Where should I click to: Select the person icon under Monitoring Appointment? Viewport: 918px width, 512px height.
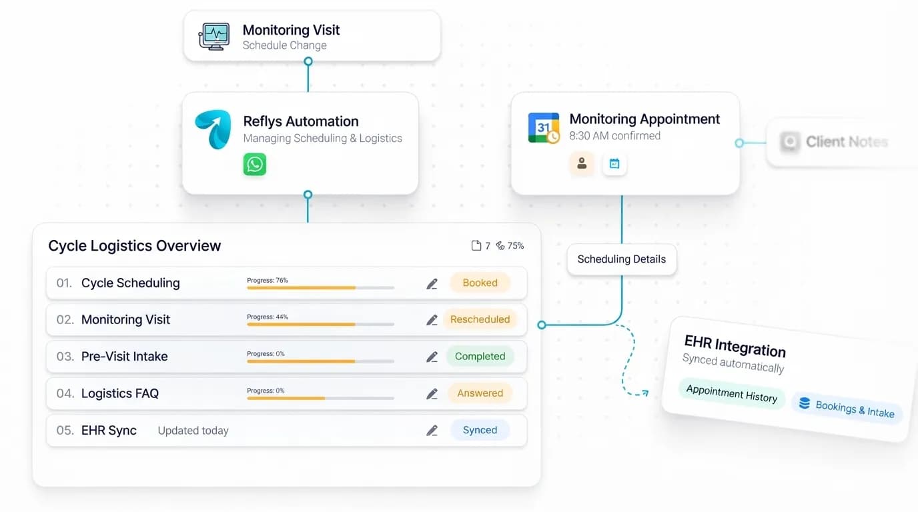[x=582, y=163]
